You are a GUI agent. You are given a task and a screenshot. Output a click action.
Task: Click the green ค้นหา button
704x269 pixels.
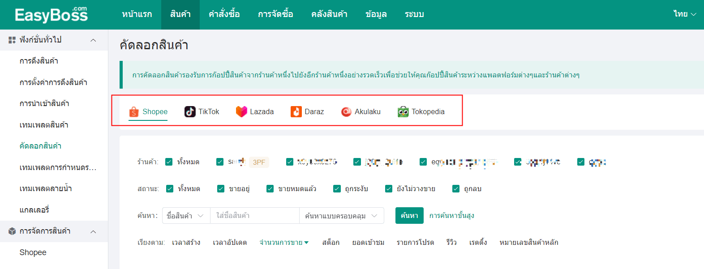coord(409,216)
